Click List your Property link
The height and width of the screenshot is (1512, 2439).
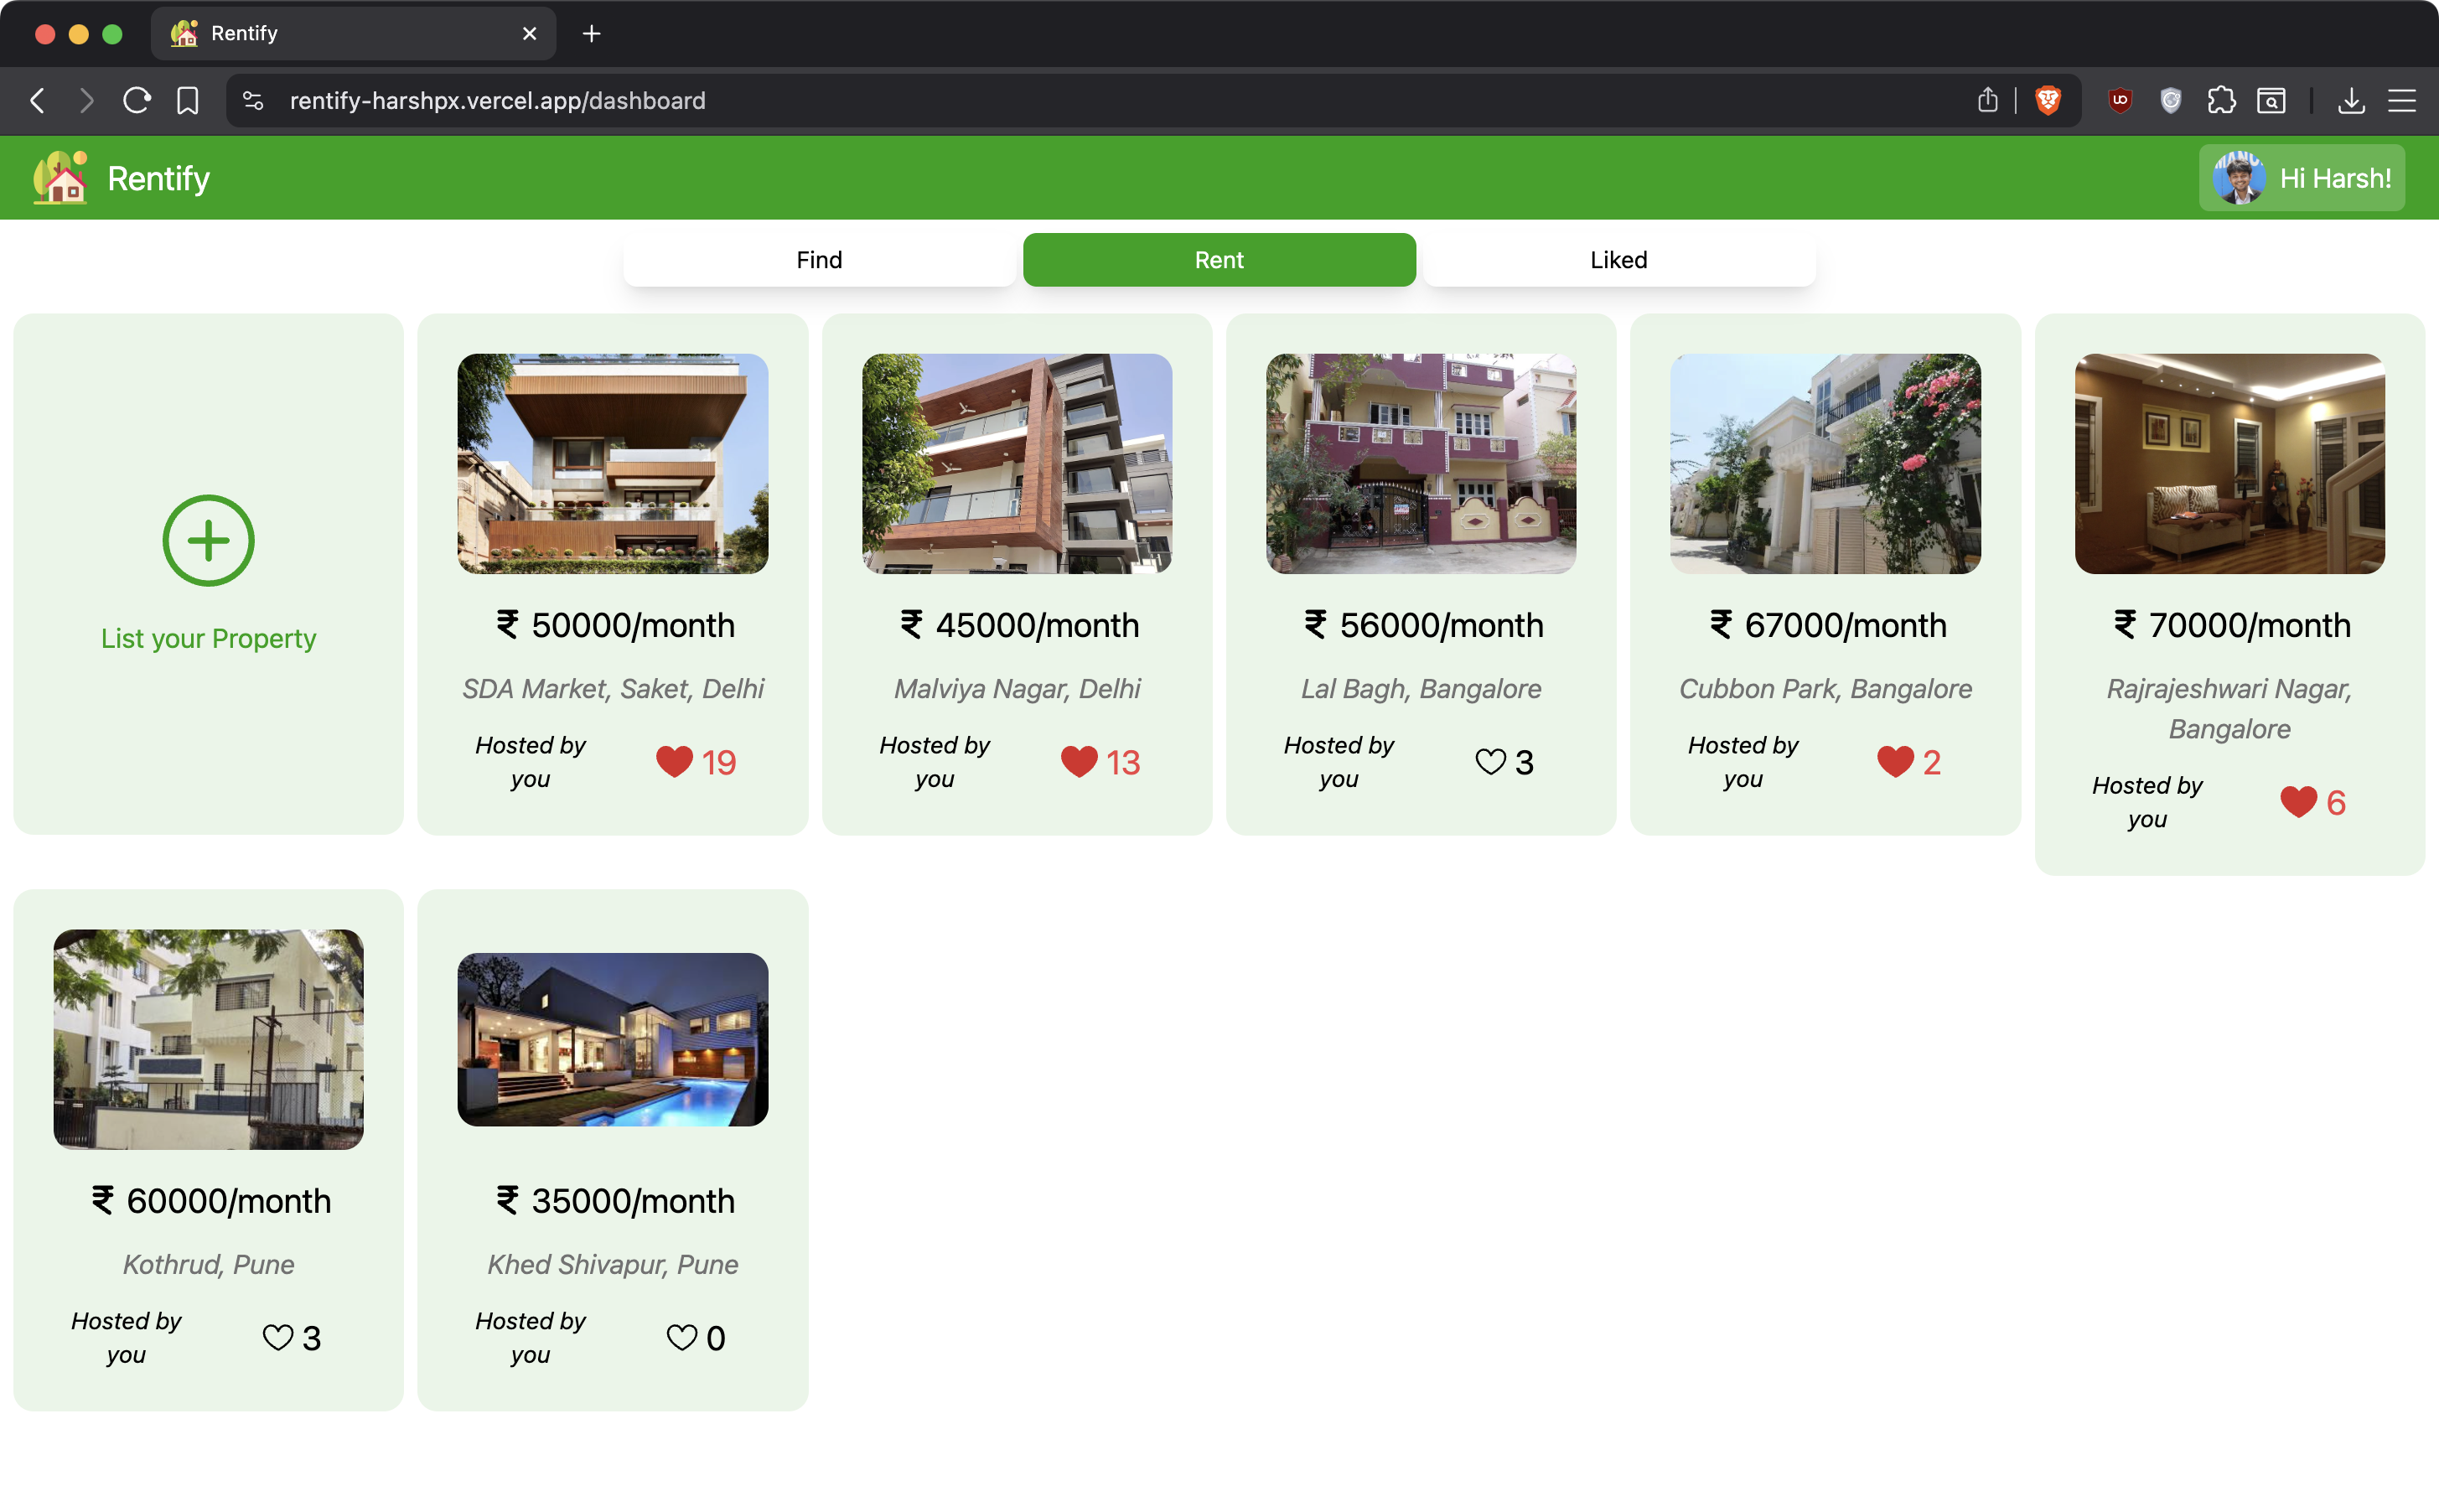(x=208, y=638)
